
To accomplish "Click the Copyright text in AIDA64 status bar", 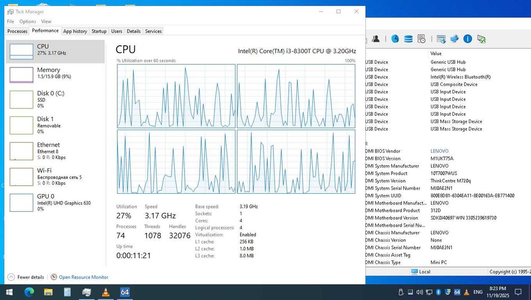I will tap(510, 271).
